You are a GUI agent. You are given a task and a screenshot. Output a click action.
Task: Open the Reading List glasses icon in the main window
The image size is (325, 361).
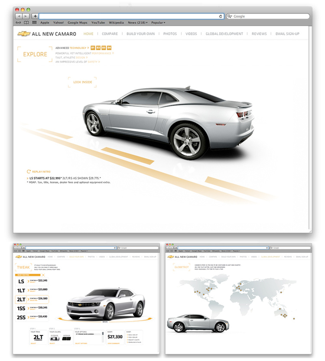point(18,23)
